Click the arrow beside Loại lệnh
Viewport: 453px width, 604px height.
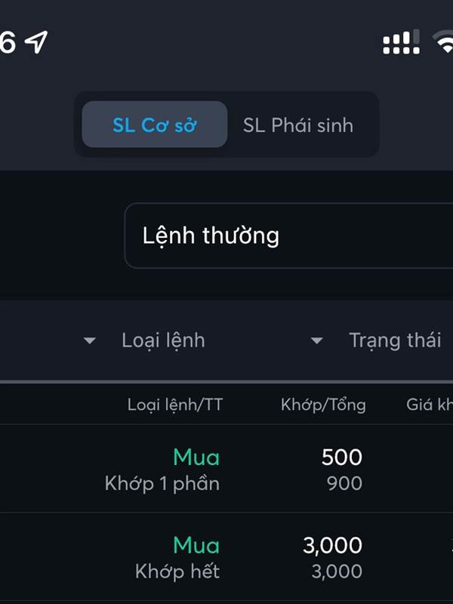[90, 341]
